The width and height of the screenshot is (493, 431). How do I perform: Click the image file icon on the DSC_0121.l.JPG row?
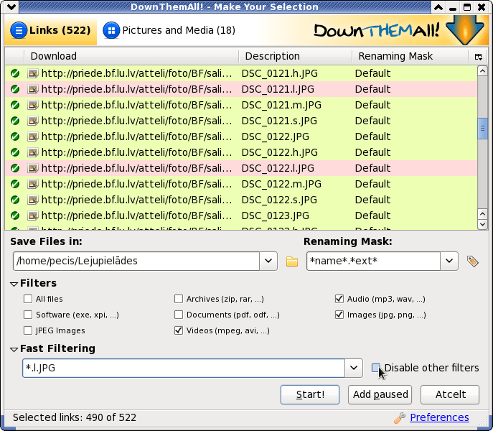coord(33,89)
